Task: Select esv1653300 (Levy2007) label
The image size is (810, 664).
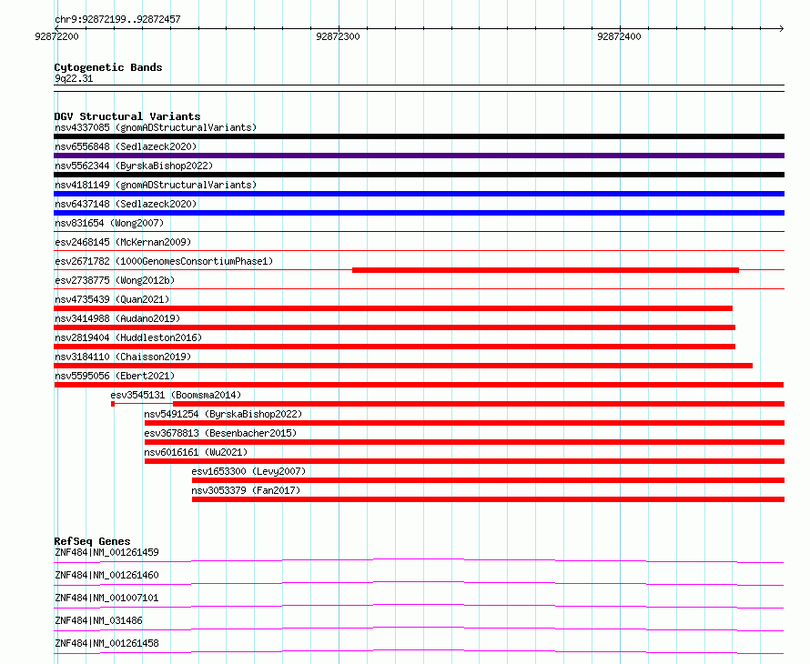Action: 248,471
